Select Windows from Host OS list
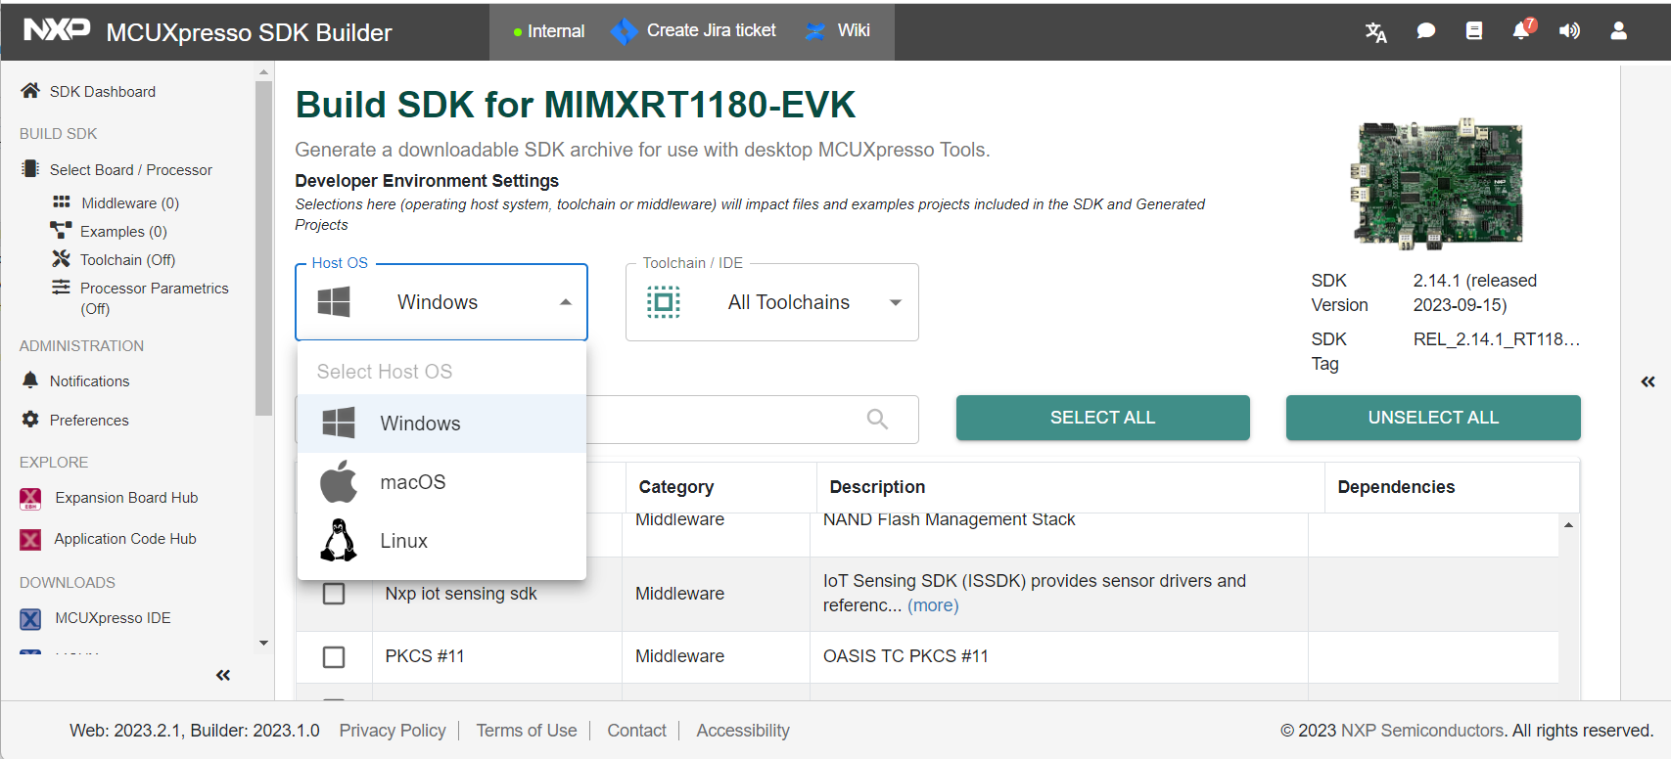Viewport: 1671px width, 759px height. [441, 424]
